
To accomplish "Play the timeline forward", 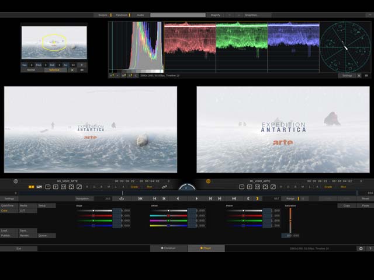I will tap(196, 198).
